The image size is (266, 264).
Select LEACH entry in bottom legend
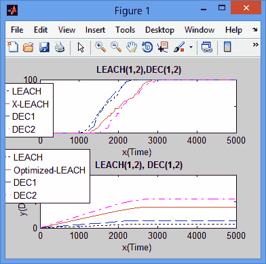click(x=28, y=157)
